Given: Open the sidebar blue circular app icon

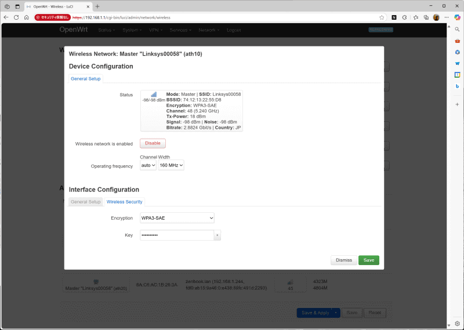Looking at the screenshot, I should click(457, 52).
